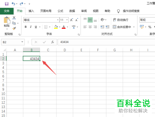Open the number format box showing 常规

pos(147,20)
